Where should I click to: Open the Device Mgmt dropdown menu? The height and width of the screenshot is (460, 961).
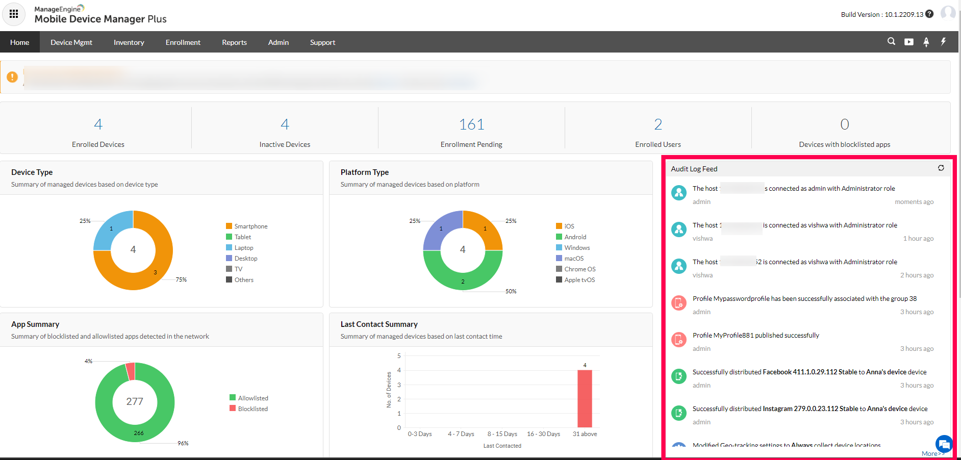(x=71, y=42)
